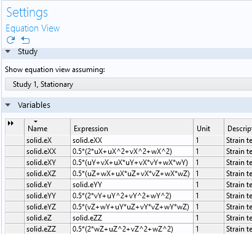Open the Study 1, Stationary dropdown
Screen dimensions: 252x234
pyautogui.click(x=128, y=84)
